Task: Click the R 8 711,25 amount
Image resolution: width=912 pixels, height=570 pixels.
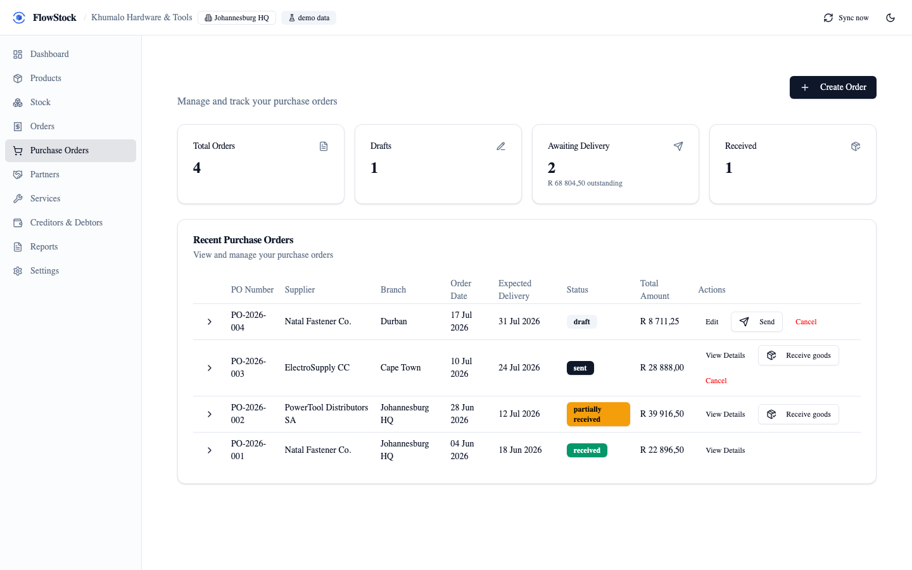Action: [x=659, y=322]
